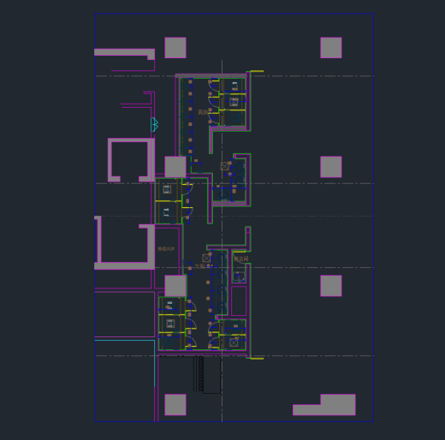The image size is (445, 440).
Task: Click the 排烟风井 shaft label
Action: pyautogui.click(x=166, y=249)
